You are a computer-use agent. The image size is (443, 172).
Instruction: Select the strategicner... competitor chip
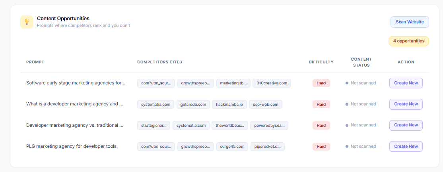(x=153, y=126)
